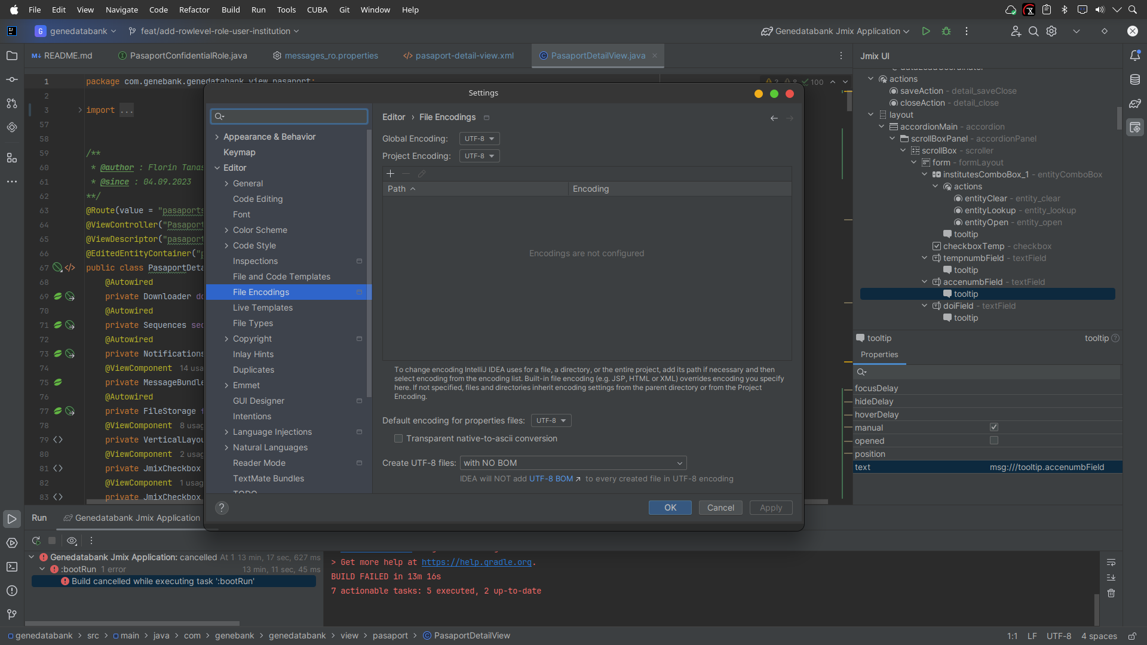Select Inspections in settings tree
1147x645 pixels.
pos(255,261)
